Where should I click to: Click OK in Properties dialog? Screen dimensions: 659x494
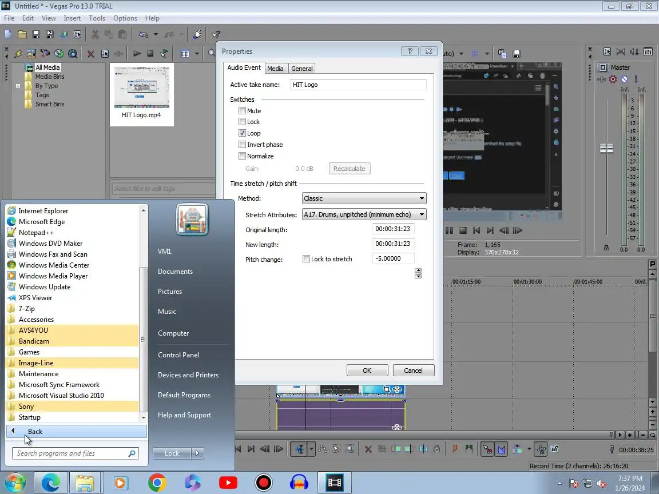tap(367, 370)
